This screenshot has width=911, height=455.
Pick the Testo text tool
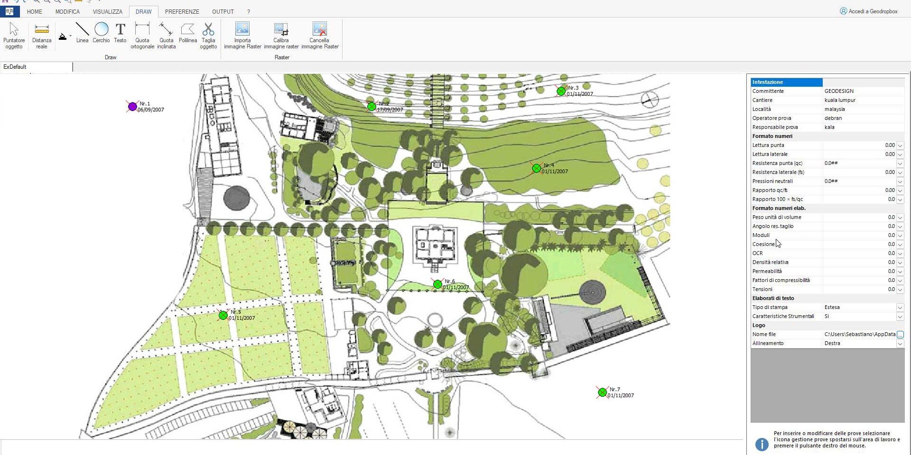pyautogui.click(x=120, y=33)
